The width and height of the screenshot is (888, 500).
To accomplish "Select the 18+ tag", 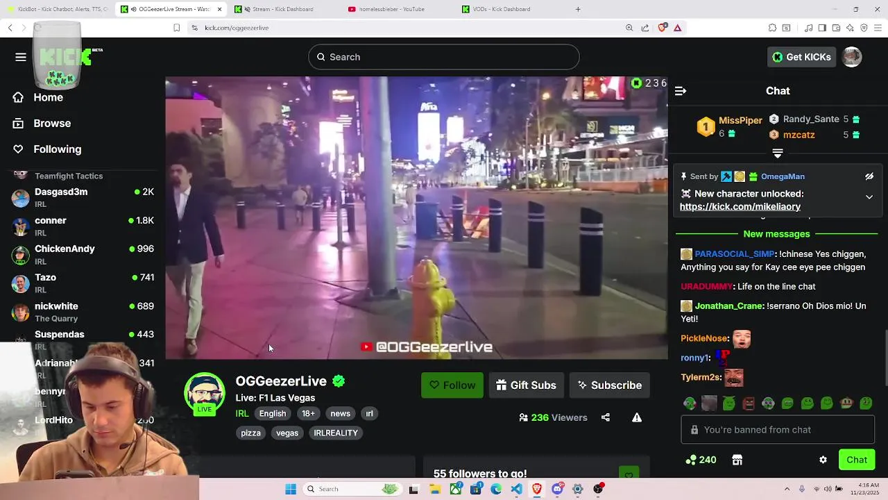I will coord(308,413).
